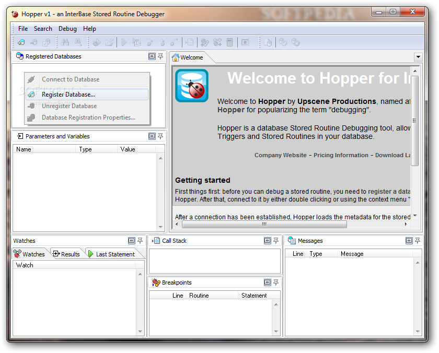Click the Stop/Reset debugging toolbar icon
The image size is (439, 353).
[x=245, y=42]
